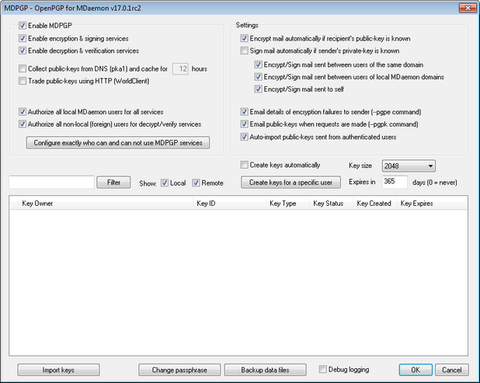Image resolution: width=480 pixels, height=383 pixels.
Task: Click Configure exactly who can use MDPGP services
Action: [x=118, y=143]
